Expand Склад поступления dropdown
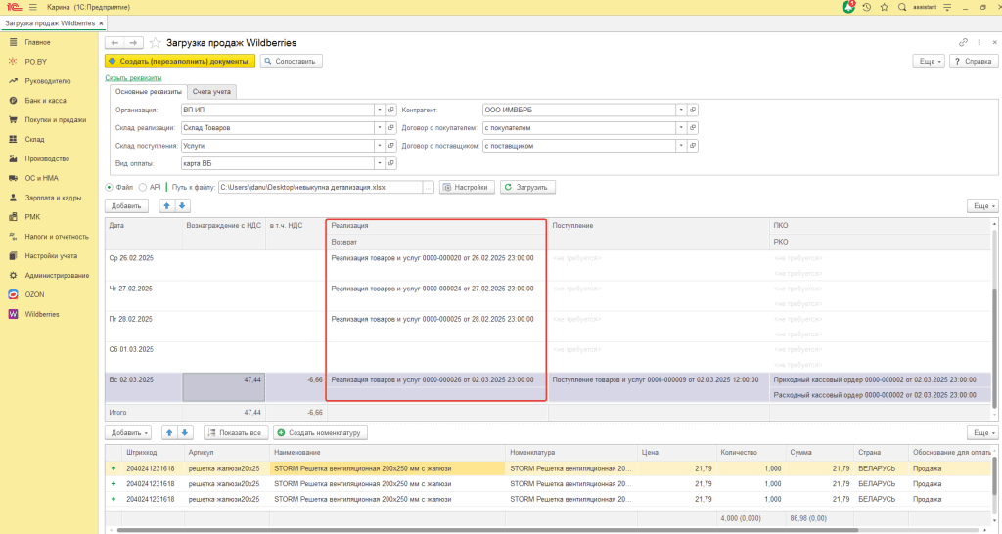This screenshot has height=534, width=1002. tap(380, 146)
